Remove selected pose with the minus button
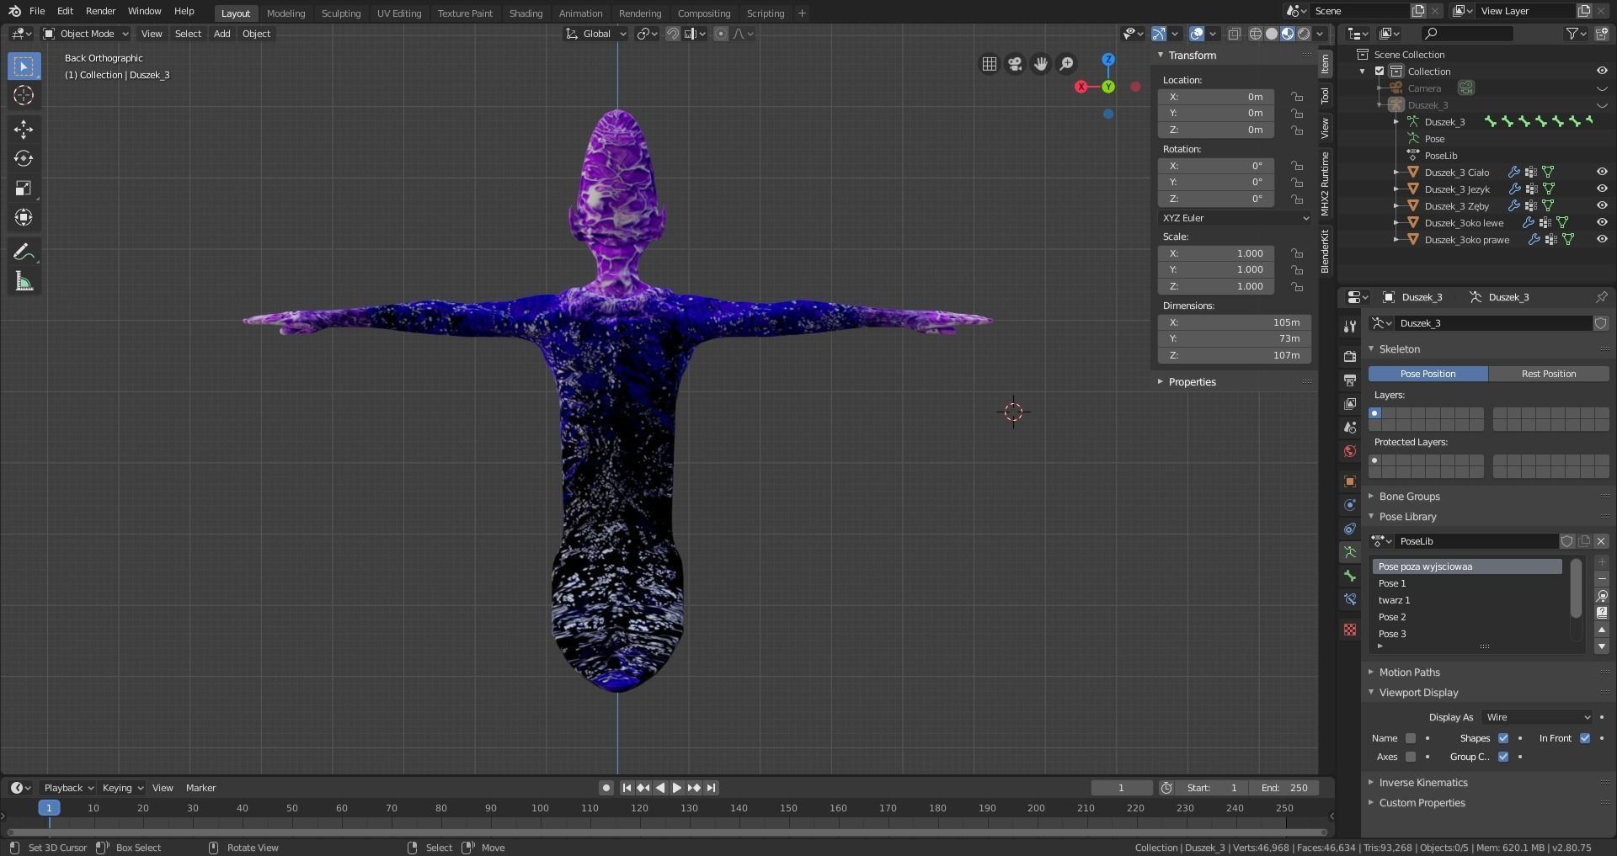Screen dimensions: 1617x856 coord(1602,579)
